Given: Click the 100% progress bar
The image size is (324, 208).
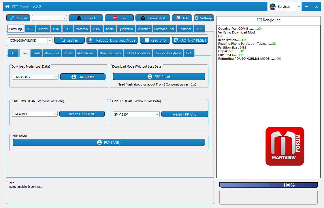Looking at the screenshot, I should click(268, 185).
